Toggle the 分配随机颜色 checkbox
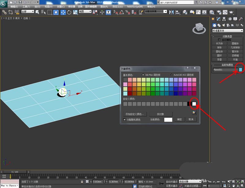Viewport: 245px width, 188px height. [124, 119]
